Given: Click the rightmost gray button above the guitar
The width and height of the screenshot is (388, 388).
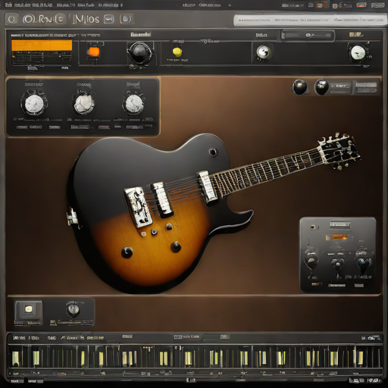Looking at the screenshot, I should 366,87.
